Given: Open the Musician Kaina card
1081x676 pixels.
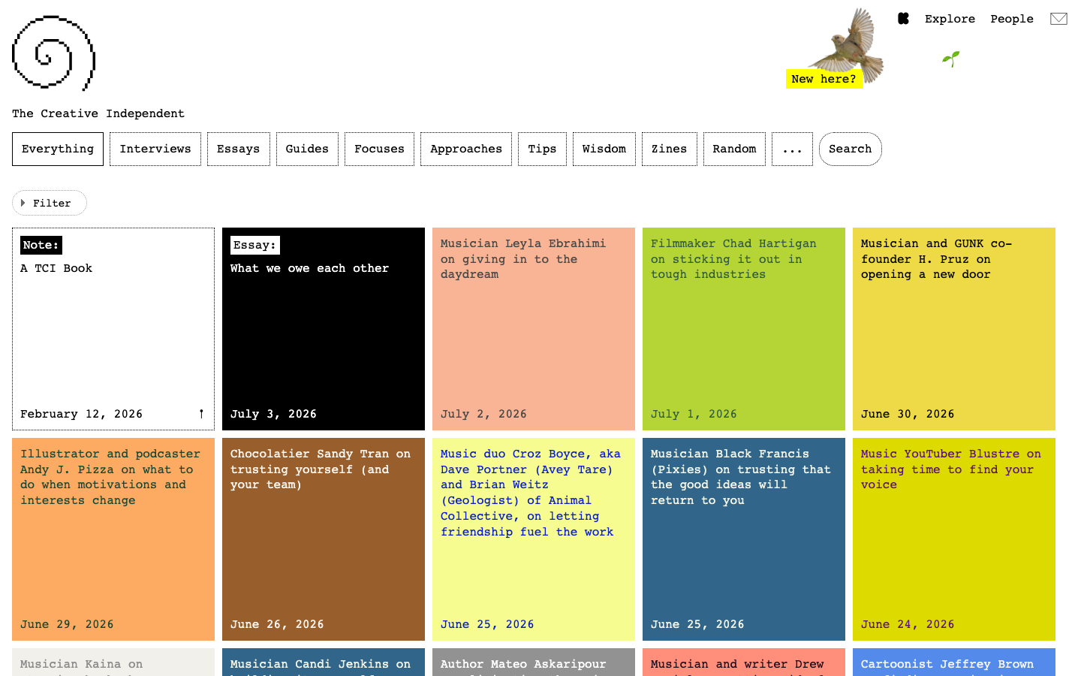Looking at the screenshot, I should pyautogui.click(x=113, y=662).
